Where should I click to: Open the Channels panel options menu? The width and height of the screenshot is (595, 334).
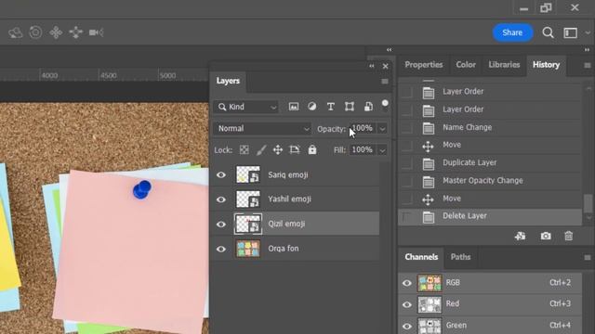pyautogui.click(x=588, y=258)
